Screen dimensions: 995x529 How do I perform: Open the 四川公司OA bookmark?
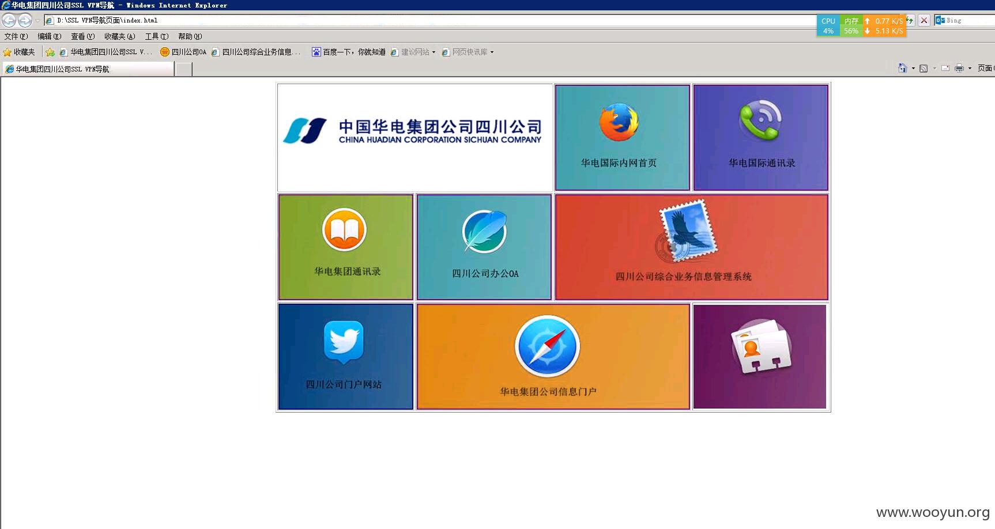(183, 52)
